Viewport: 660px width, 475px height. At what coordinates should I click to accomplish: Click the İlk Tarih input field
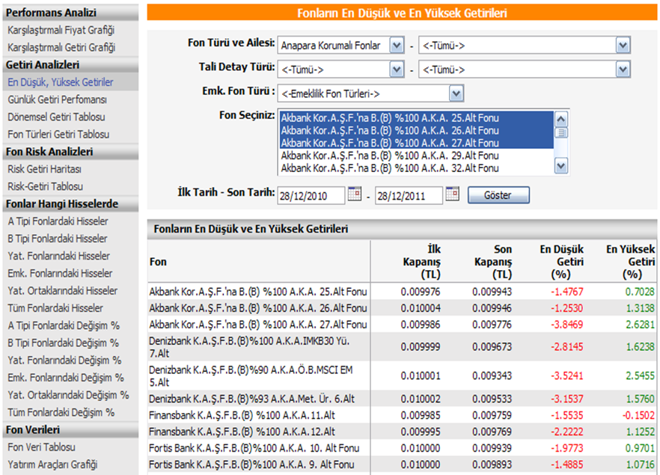coord(311,196)
